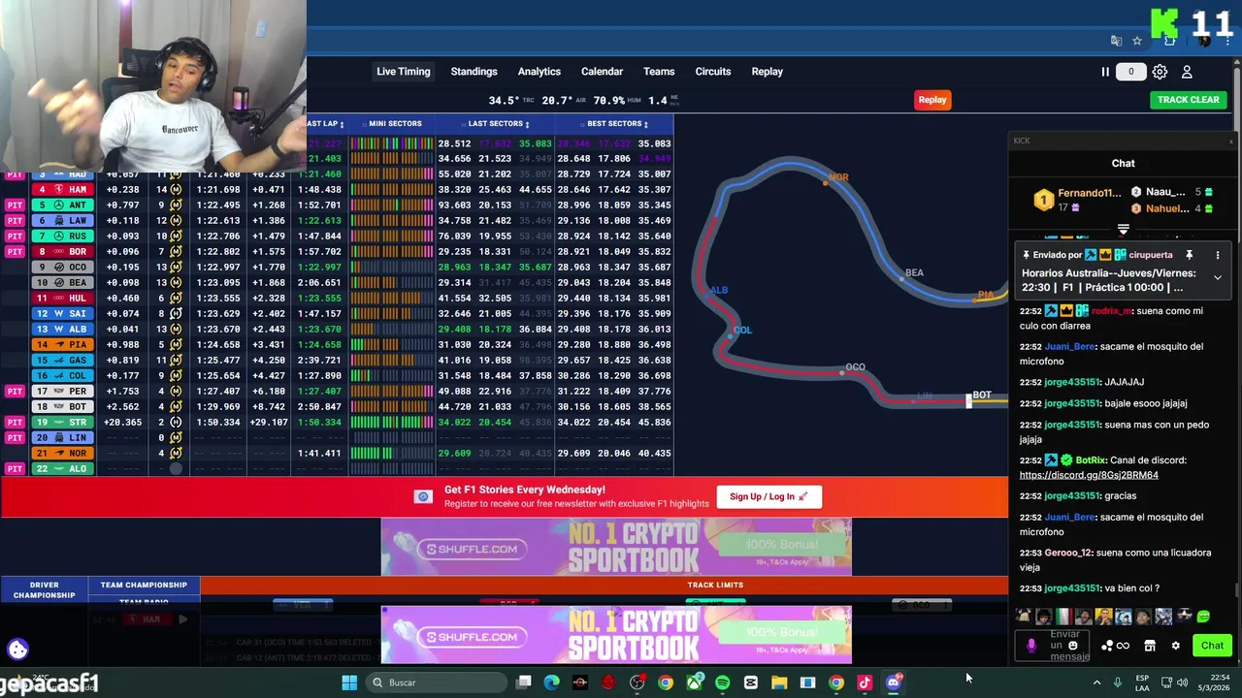Open Xbox app from the taskbar
The width and height of the screenshot is (1242, 698).
point(694,682)
